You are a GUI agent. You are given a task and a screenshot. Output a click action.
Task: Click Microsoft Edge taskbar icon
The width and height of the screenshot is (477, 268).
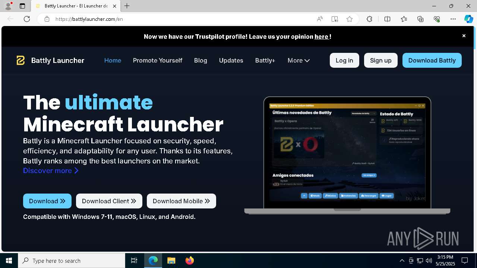(x=153, y=261)
